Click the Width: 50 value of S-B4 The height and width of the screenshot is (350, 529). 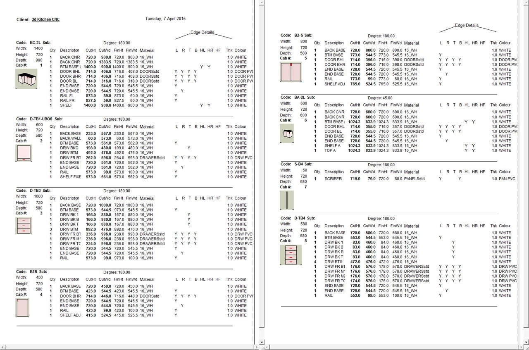305,170
